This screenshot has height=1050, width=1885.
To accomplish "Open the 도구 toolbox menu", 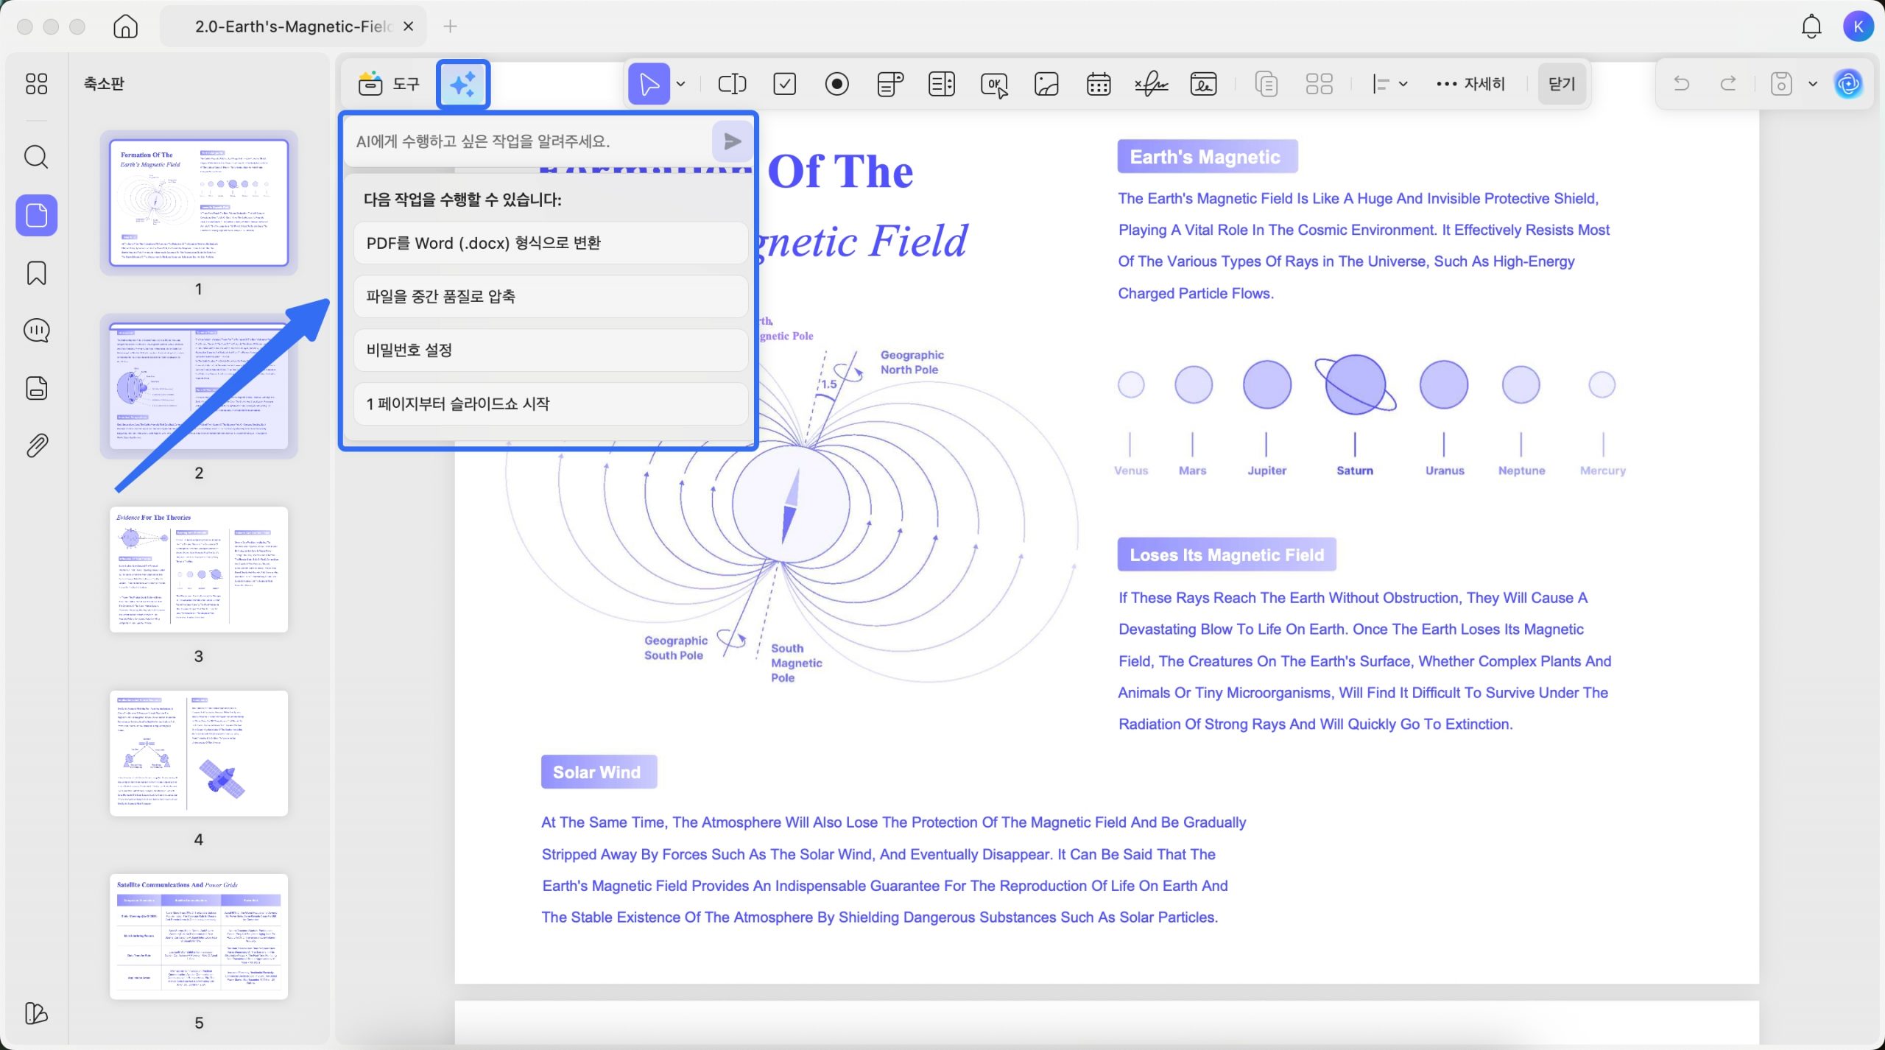I will point(389,83).
